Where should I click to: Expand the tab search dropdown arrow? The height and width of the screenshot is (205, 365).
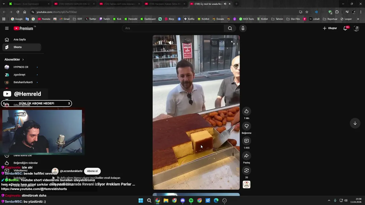(3, 4)
